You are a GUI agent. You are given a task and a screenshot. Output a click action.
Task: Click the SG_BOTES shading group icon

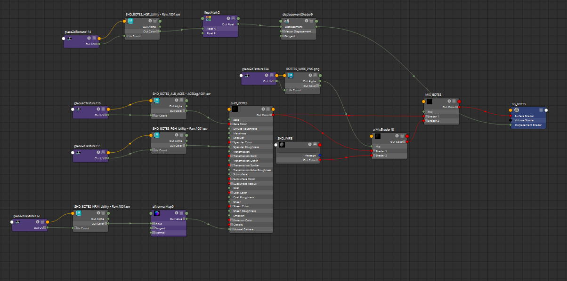point(517,110)
